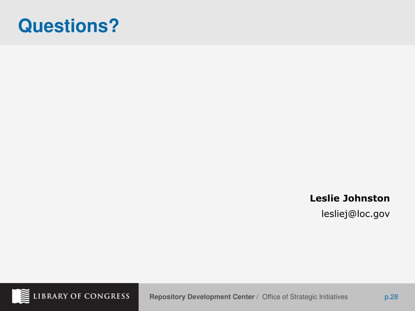Open the lesliej@loc.gov email address
Screen dimensions: 415x311
(x=355, y=214)
